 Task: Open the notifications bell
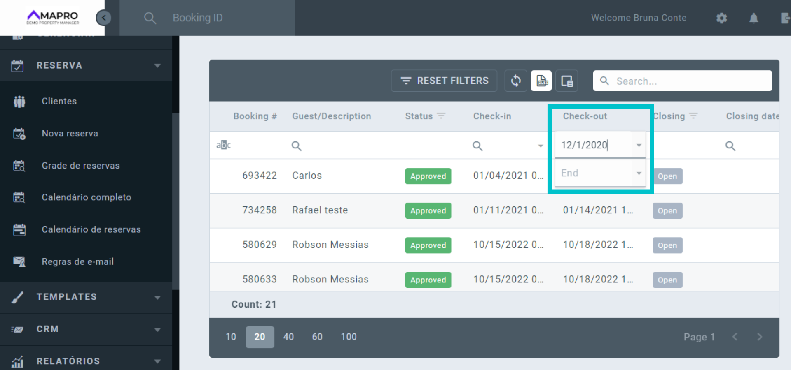754,18
